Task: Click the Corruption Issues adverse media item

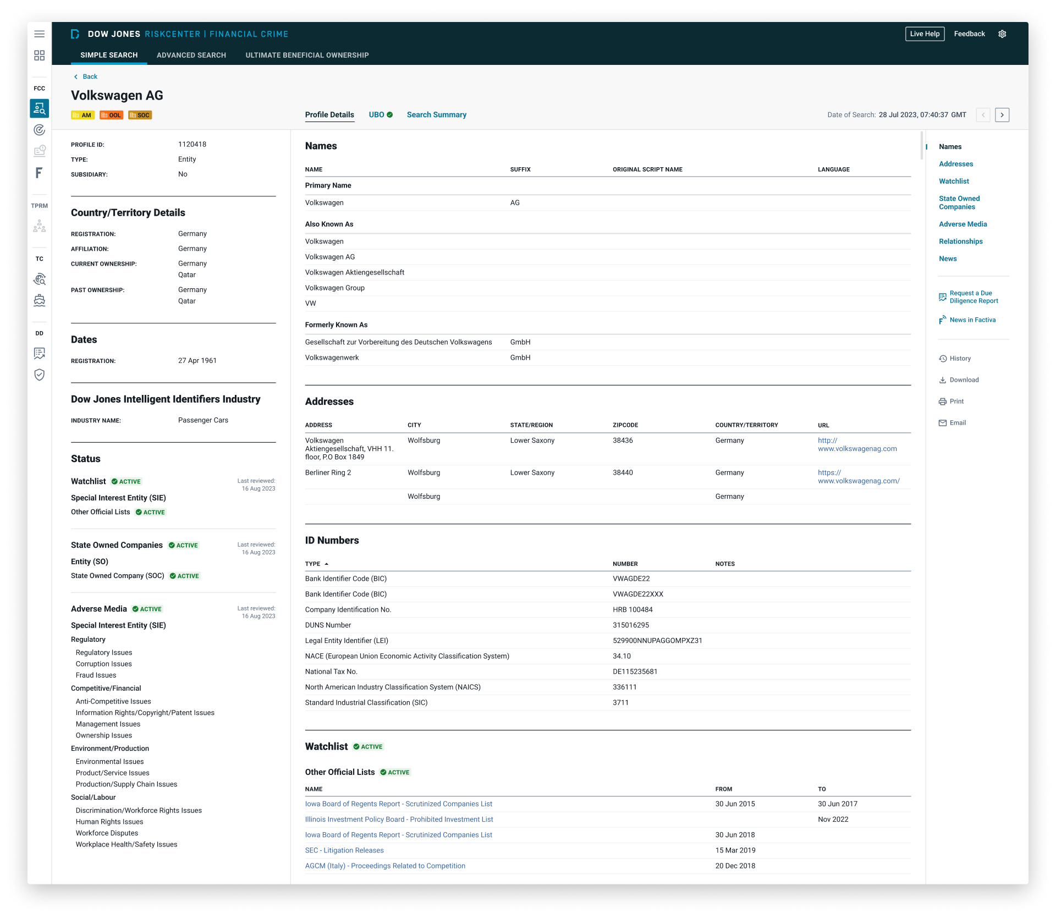Action: 103,664
